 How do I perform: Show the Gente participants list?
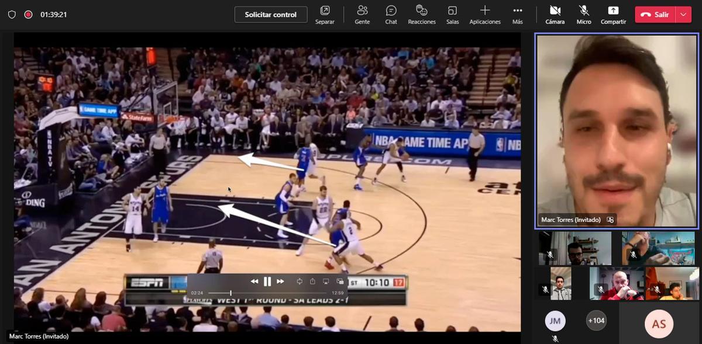(362, 15)
